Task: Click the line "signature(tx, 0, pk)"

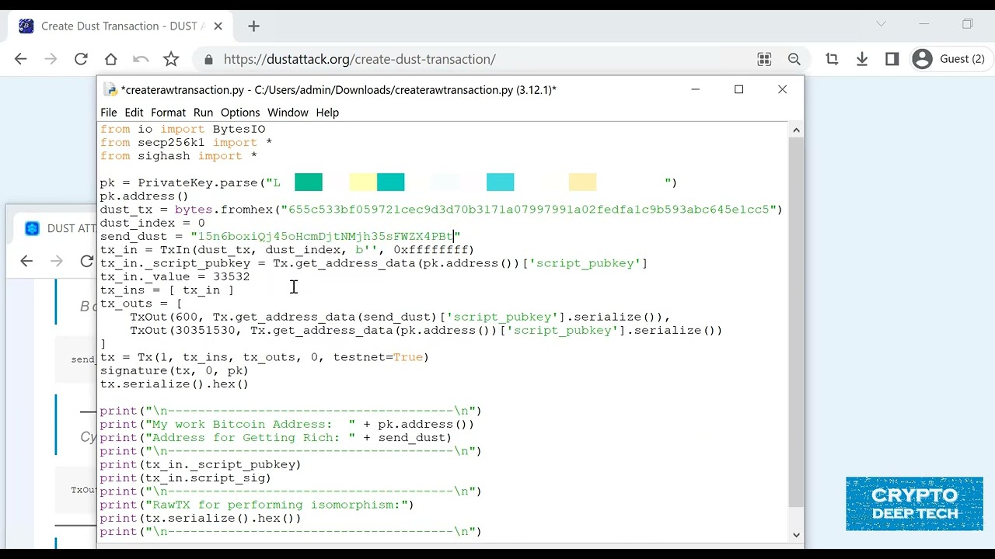Action: click(x=174, y=370)
